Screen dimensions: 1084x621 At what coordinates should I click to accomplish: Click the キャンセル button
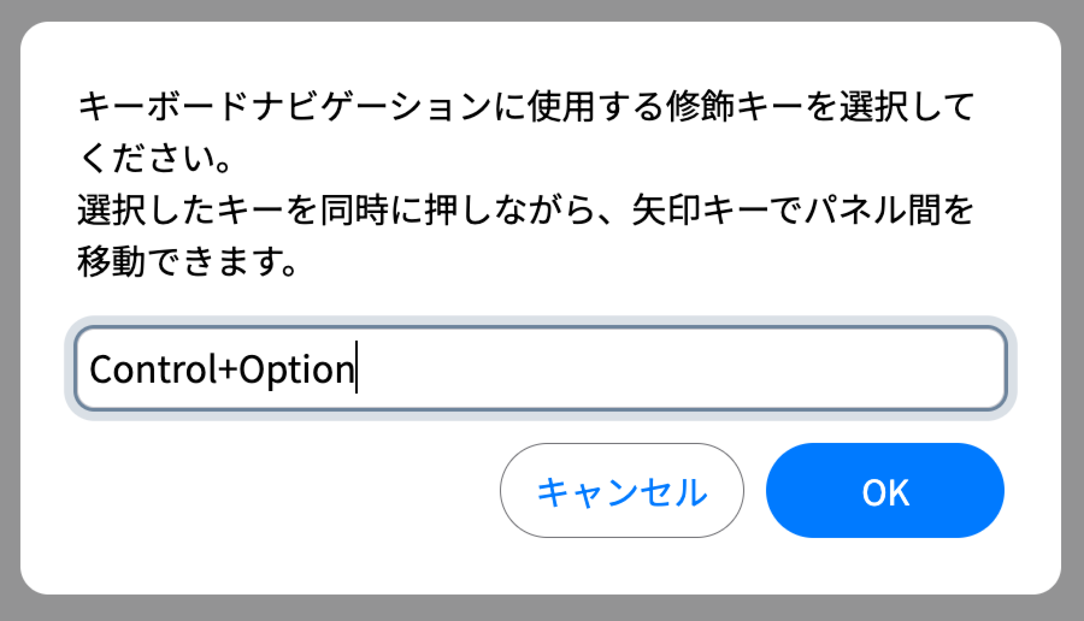coord(622,490)
